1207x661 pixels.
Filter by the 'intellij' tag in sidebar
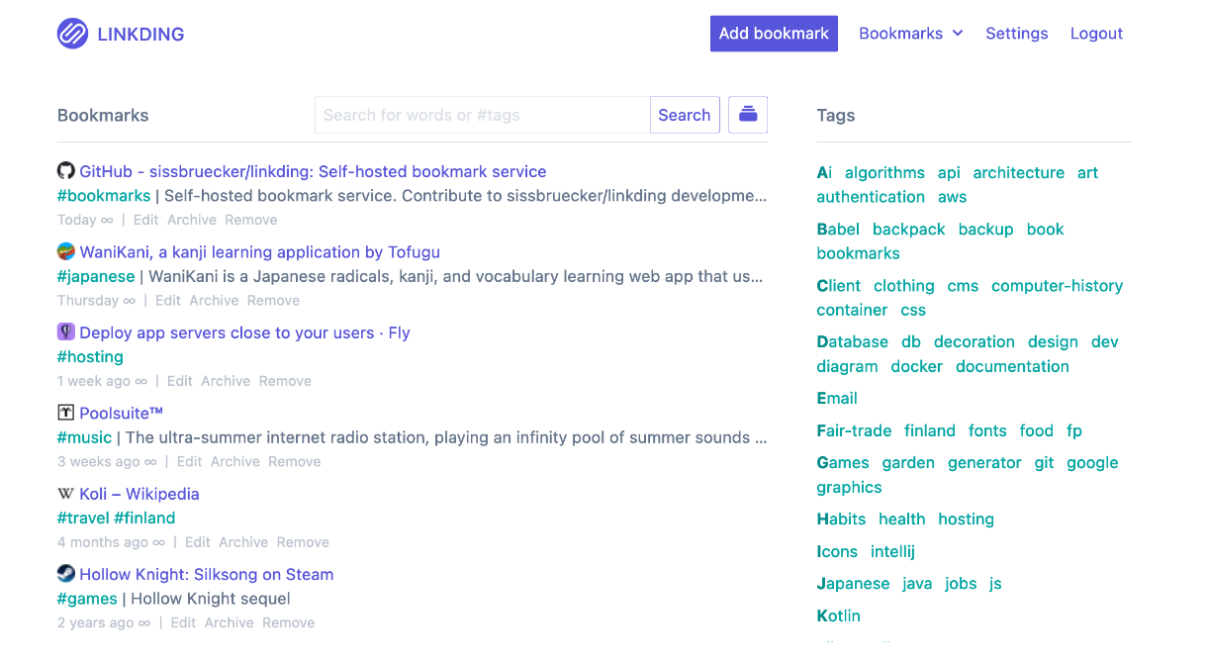893,551
